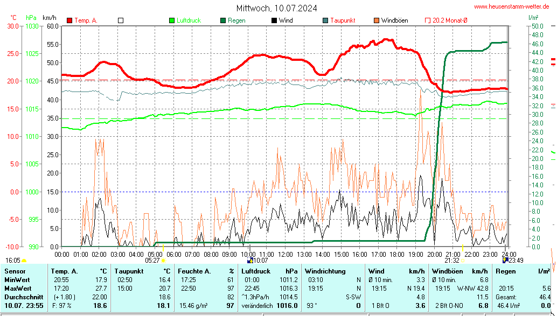
Task: Select the Windrichtung column header
Action: tap(325, 271)
